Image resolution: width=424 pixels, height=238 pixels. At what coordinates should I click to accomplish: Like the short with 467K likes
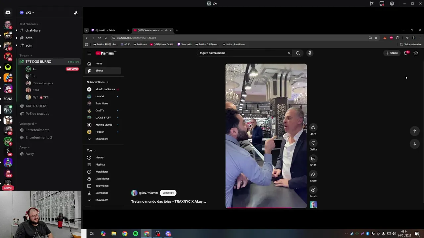pyautogui.click(x=313, y=127)
